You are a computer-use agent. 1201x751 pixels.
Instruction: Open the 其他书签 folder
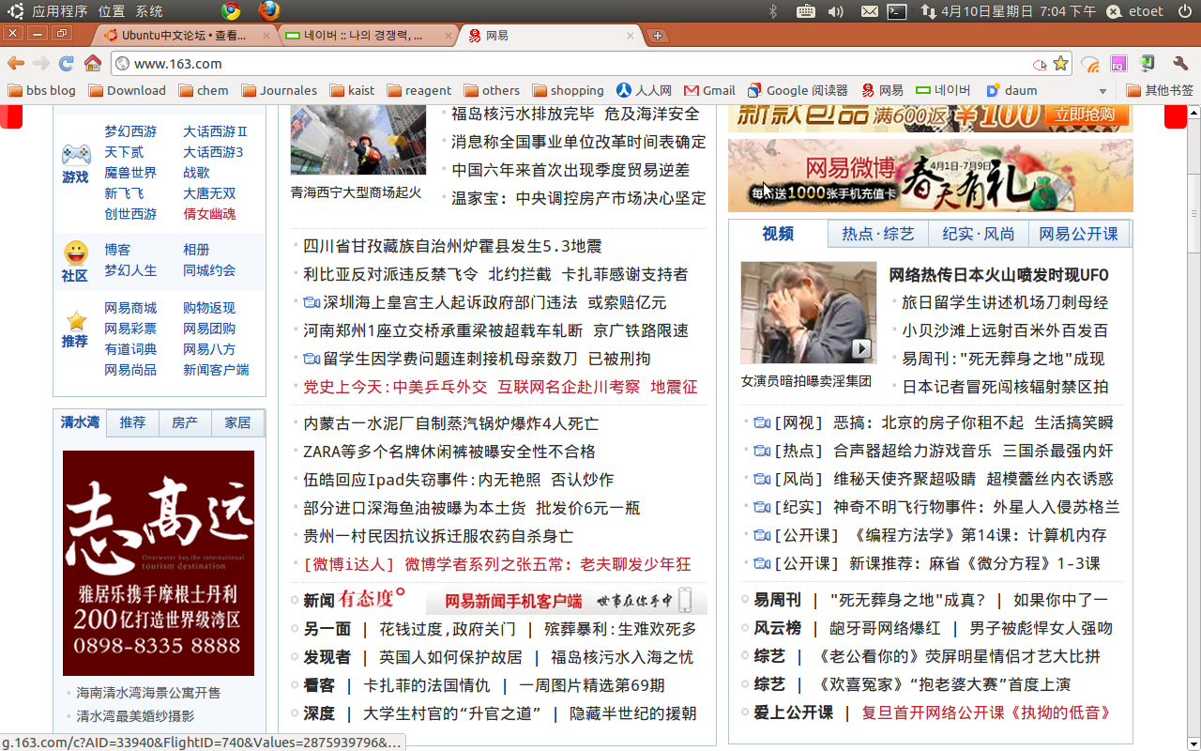1160,90
